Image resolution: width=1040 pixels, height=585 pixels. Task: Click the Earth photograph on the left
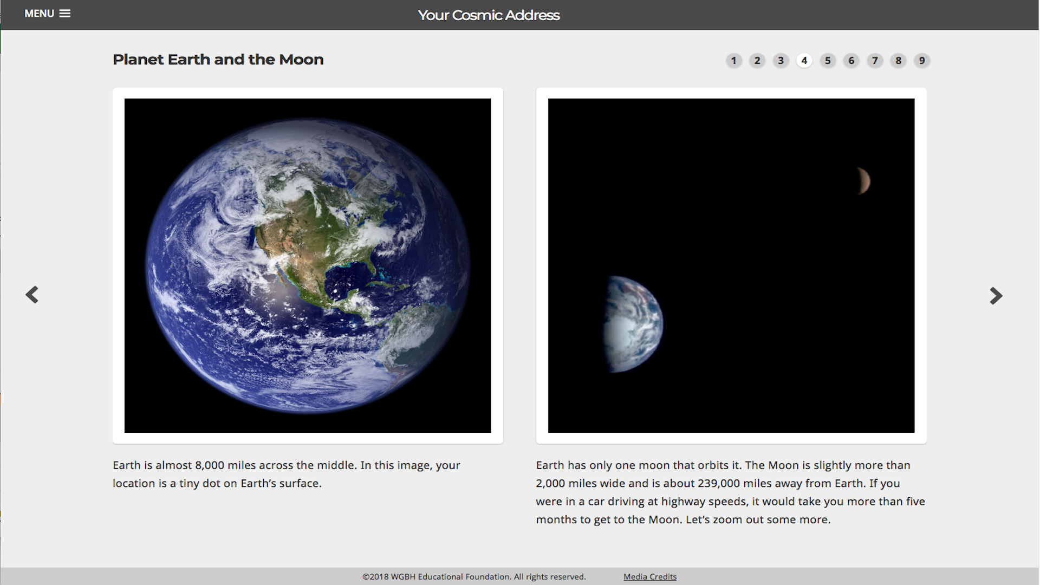307,265
